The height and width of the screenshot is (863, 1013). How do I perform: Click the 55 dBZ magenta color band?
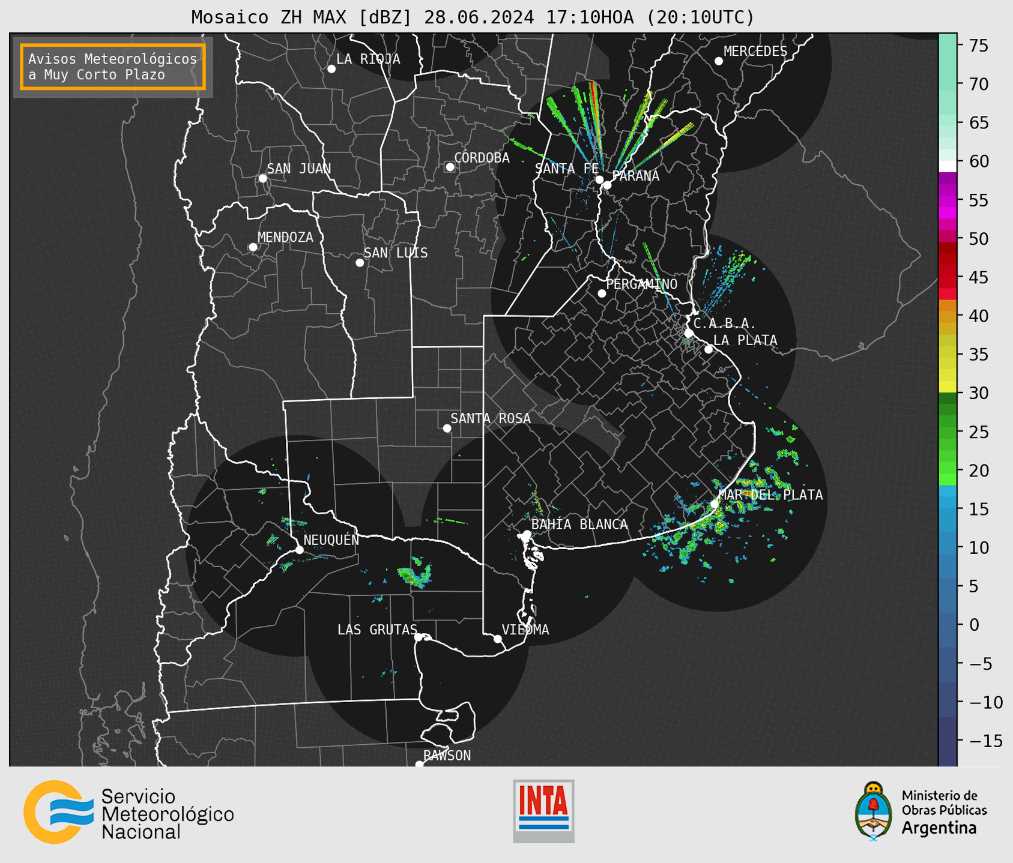pyautogui.click(x=948, y=200)
